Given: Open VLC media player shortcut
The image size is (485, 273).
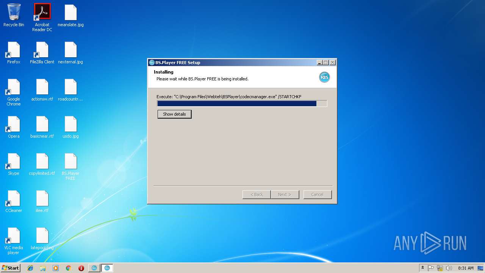Looking at the screenshot, I should click(x=14, y=241).
